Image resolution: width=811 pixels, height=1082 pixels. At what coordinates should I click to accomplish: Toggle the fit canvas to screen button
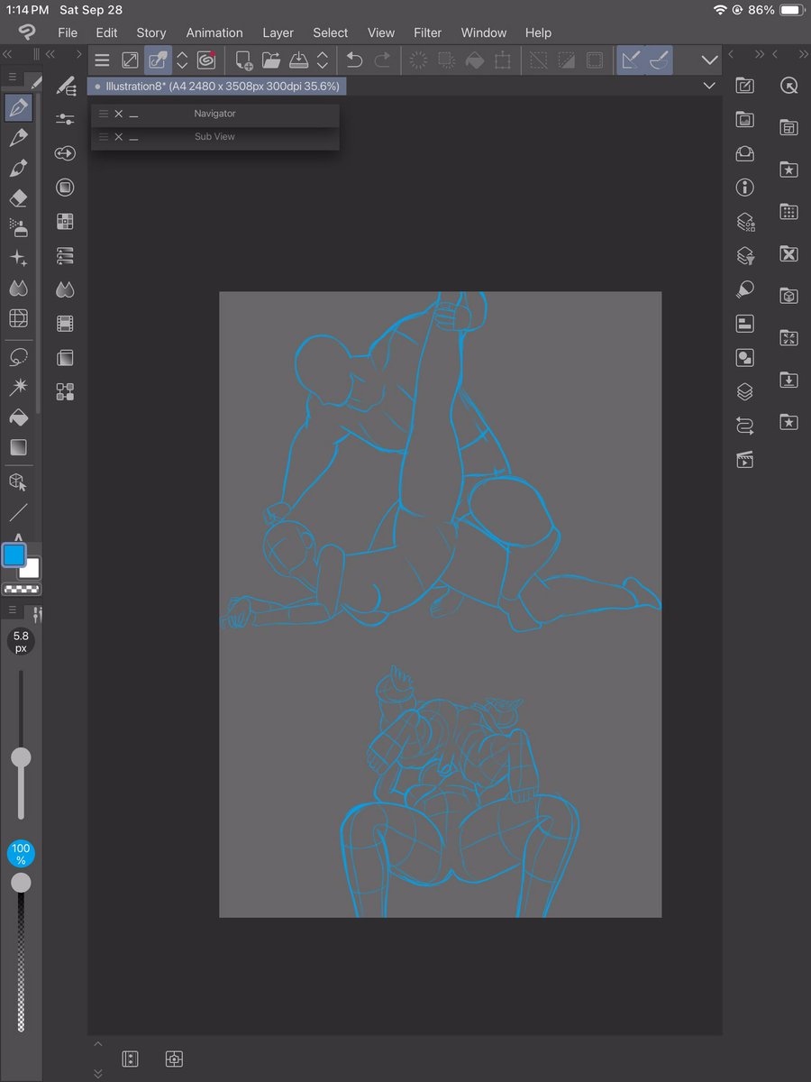pyautogui.click(x=131, y=60)
